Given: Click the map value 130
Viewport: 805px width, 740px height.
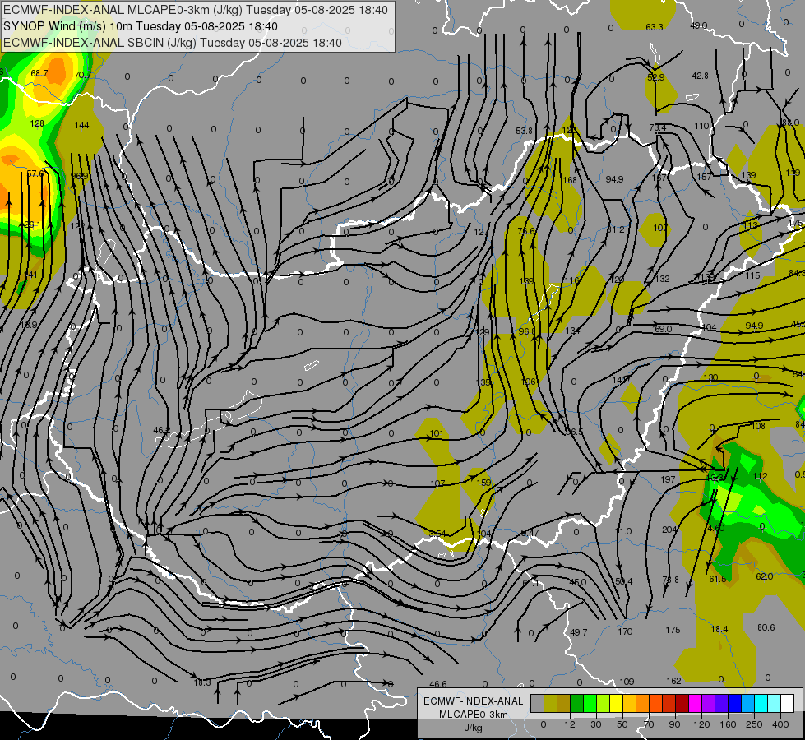Looking at the screenshot, I should point(710,377).
